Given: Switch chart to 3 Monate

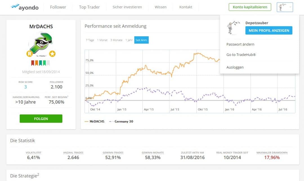Looking at the screenshot, I should 116,40.
